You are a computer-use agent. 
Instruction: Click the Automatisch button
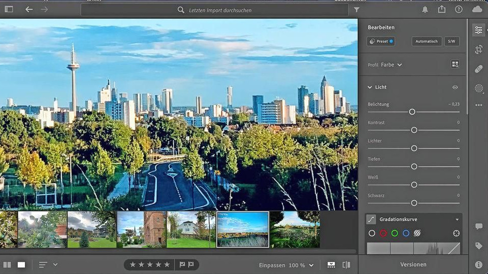426,41
